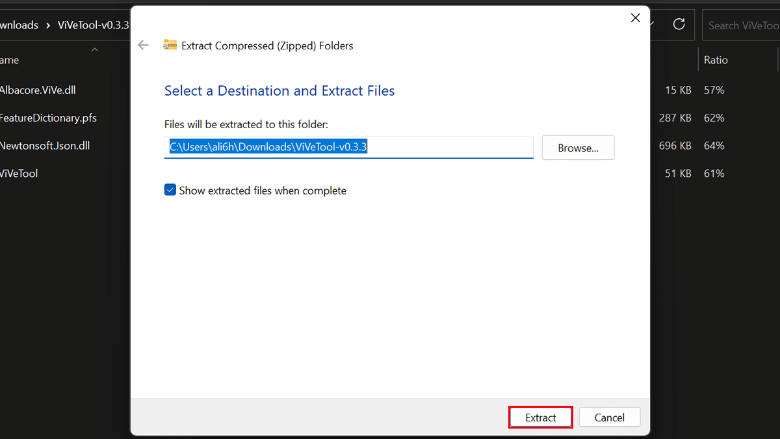Click the zipped folder icon in dialog header
780x439 pixels.
(170, 45)
